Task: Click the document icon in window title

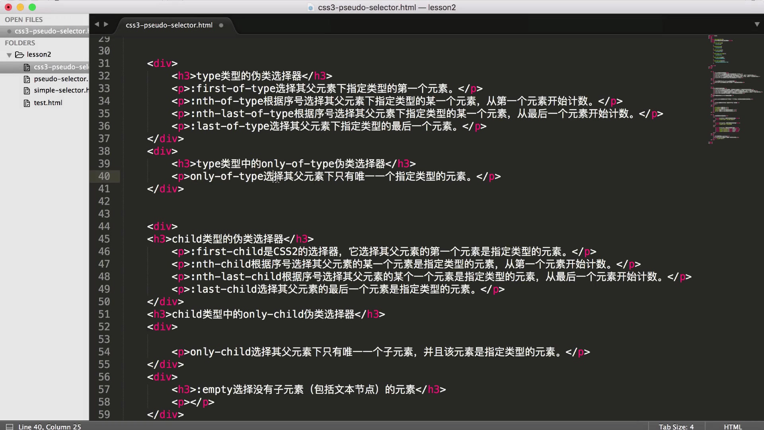Action: 311,8
